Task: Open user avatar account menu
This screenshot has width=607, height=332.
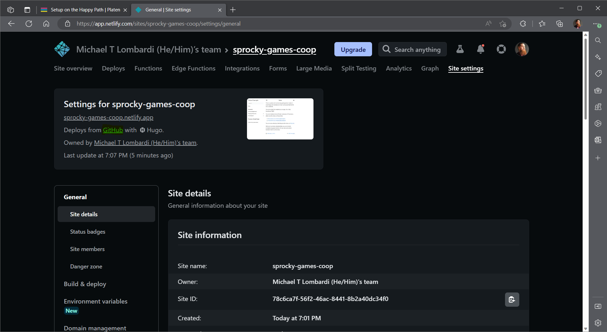Action: tap(522, 49)
